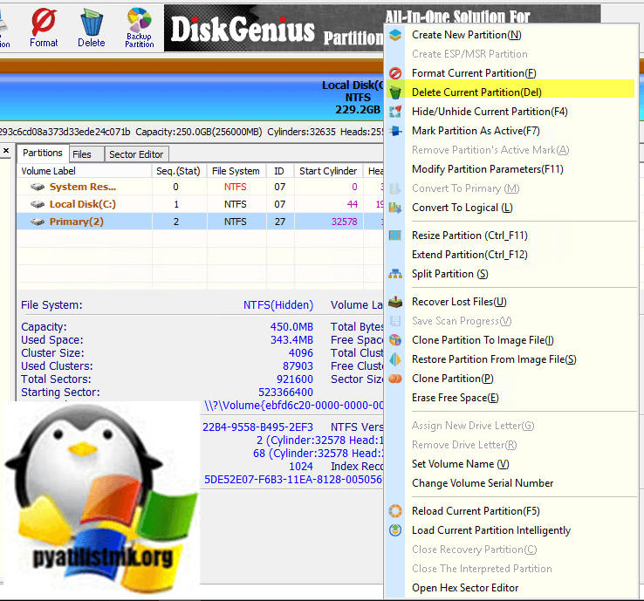This screenshot has height=601, width=644.
Task: Click the Start Cylinder column header
Action: (x=329, y=171)
